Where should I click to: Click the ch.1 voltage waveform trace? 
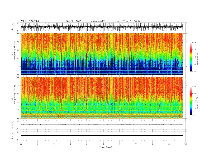(x=102, y=27)
